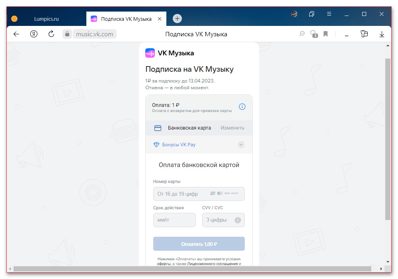The image size is (398, 279).
Task: Open the downloads arrow icon
Action: [382, 34]
